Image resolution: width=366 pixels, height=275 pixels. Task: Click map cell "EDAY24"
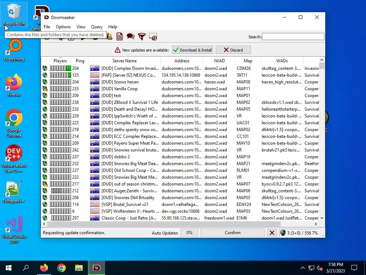(244, 204)
